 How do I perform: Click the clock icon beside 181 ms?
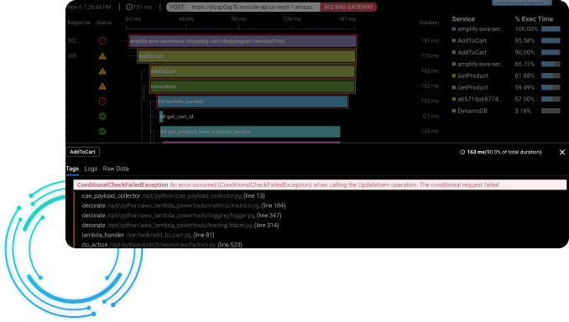[129, 7]
